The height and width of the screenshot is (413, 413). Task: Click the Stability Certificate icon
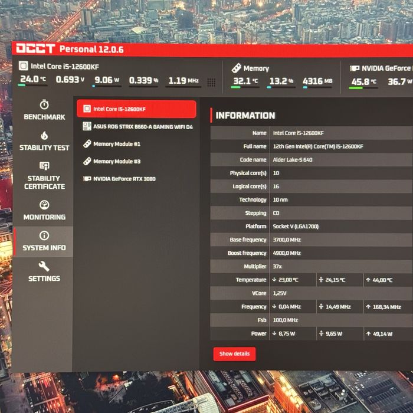tap(44, 166)
